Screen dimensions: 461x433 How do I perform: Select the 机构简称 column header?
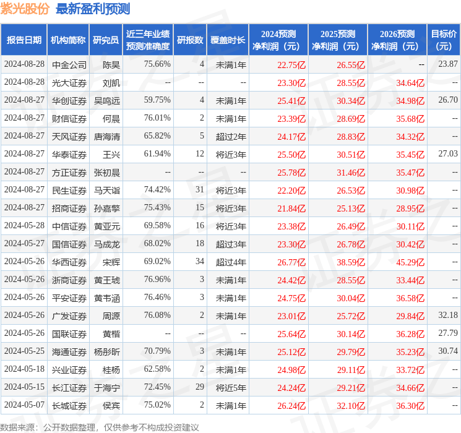pyautogui.click(x=68, y=40)
